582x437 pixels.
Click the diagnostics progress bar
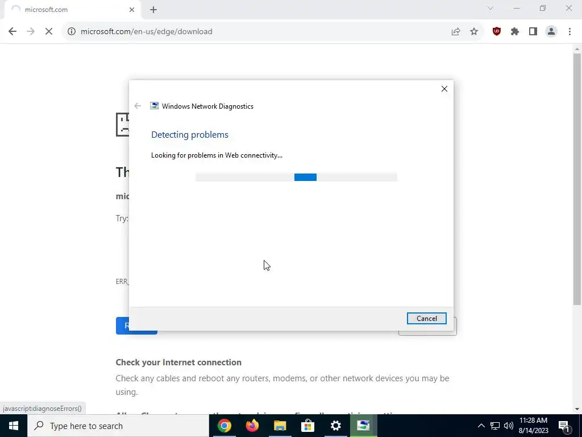296,178
